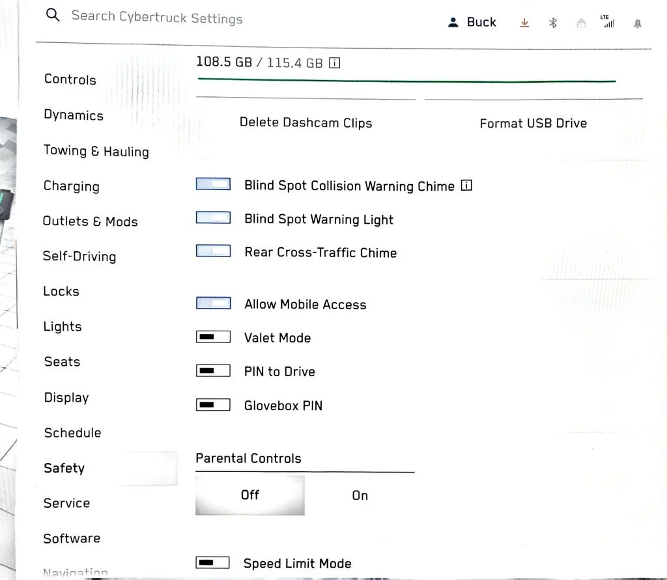Enable Glovebox PIN switch

point(213,404)
